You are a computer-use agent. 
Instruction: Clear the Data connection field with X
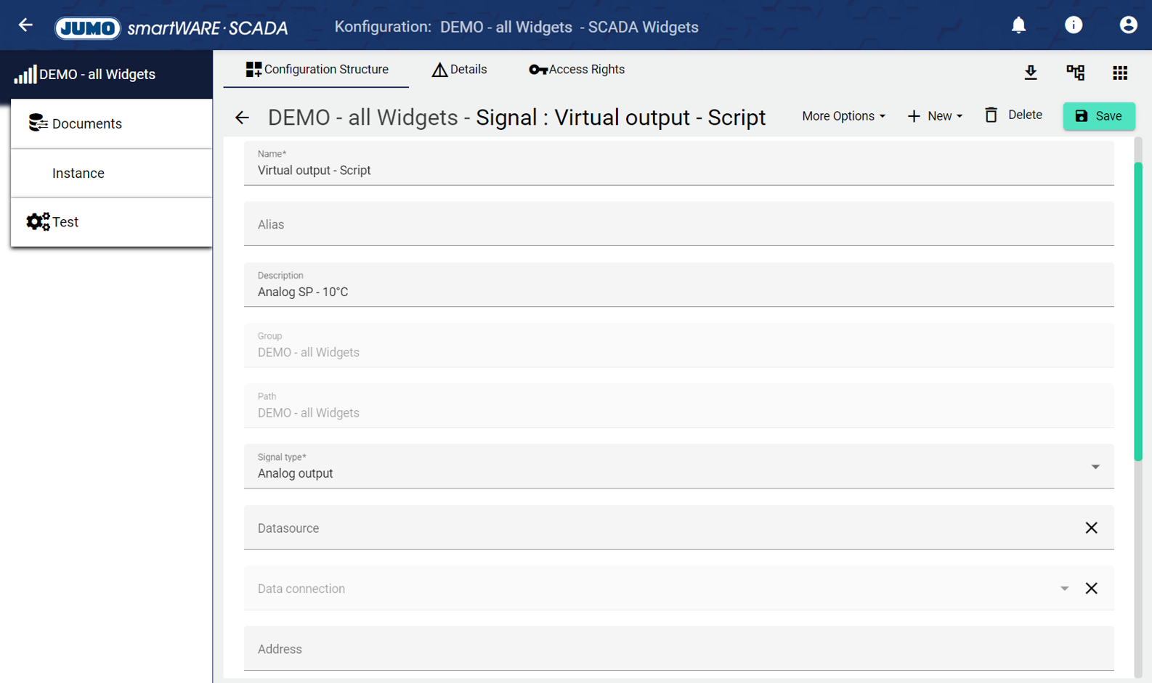pos(1090,588)
